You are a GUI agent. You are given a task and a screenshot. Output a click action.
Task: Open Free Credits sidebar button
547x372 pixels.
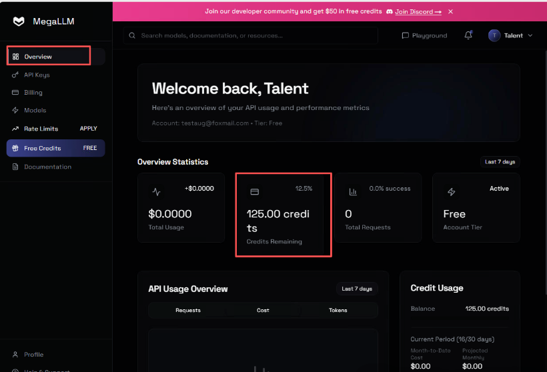point(56,148)
